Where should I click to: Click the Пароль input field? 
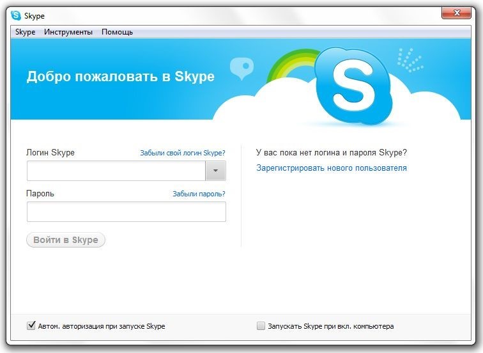126,212
